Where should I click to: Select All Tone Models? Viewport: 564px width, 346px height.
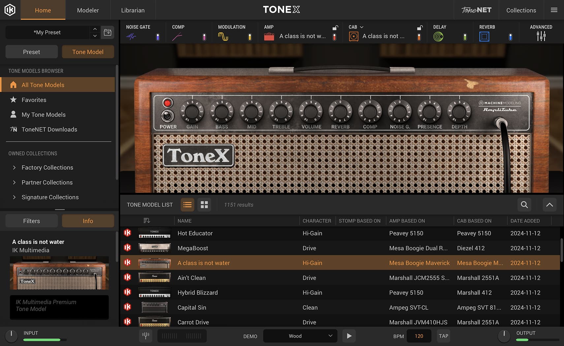pos(58,85)
